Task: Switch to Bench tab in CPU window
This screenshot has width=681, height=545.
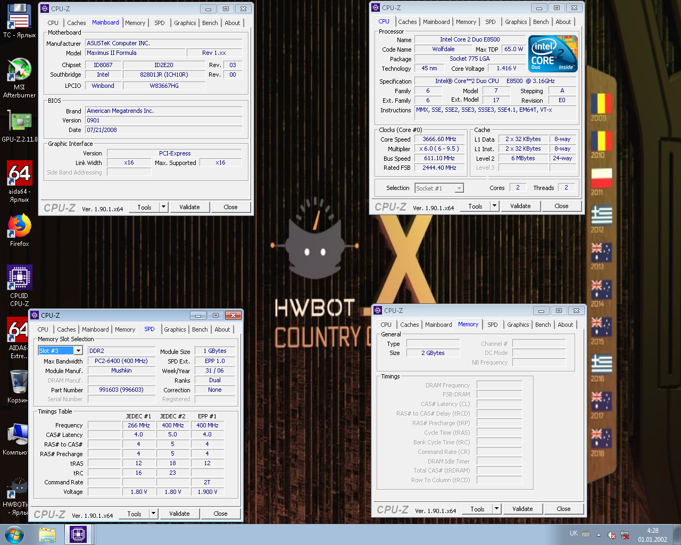Action: [x=541, y=22]
